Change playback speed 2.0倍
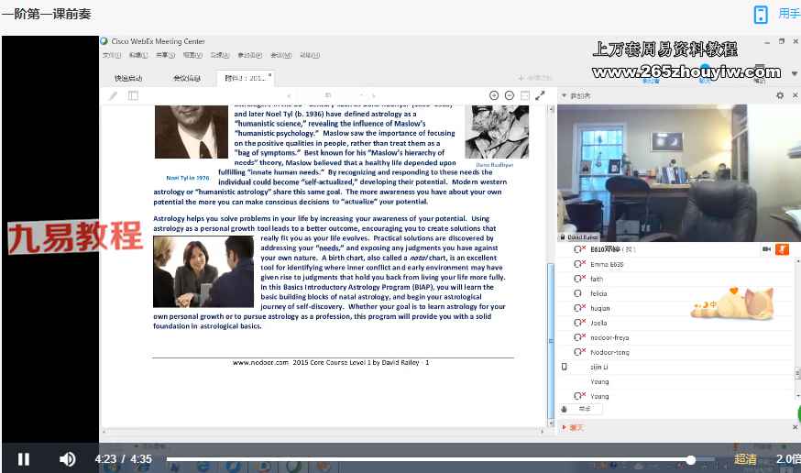 coord(788,459)
